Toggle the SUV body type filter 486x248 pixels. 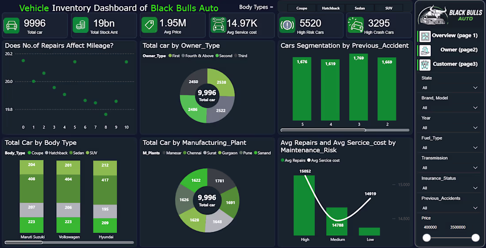389,8
